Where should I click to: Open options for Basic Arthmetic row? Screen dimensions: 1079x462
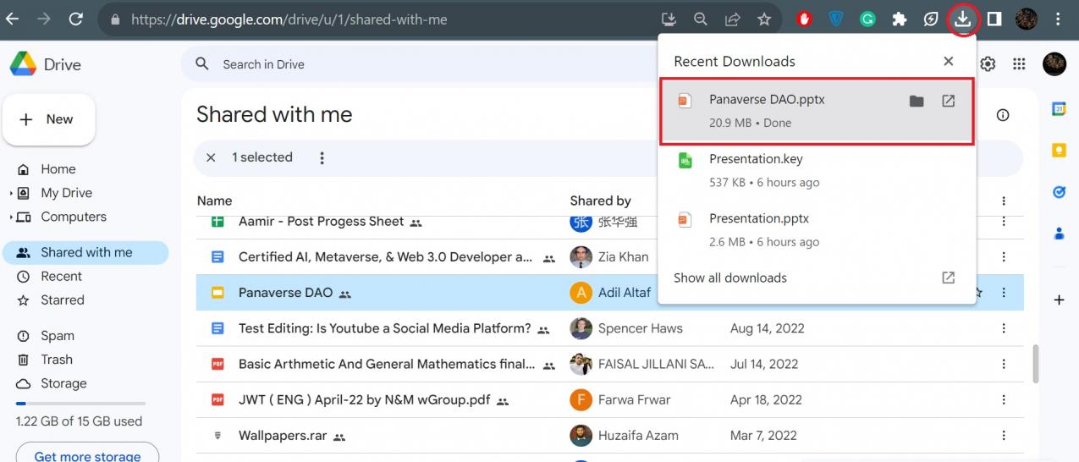click(x=1004, y=364)
